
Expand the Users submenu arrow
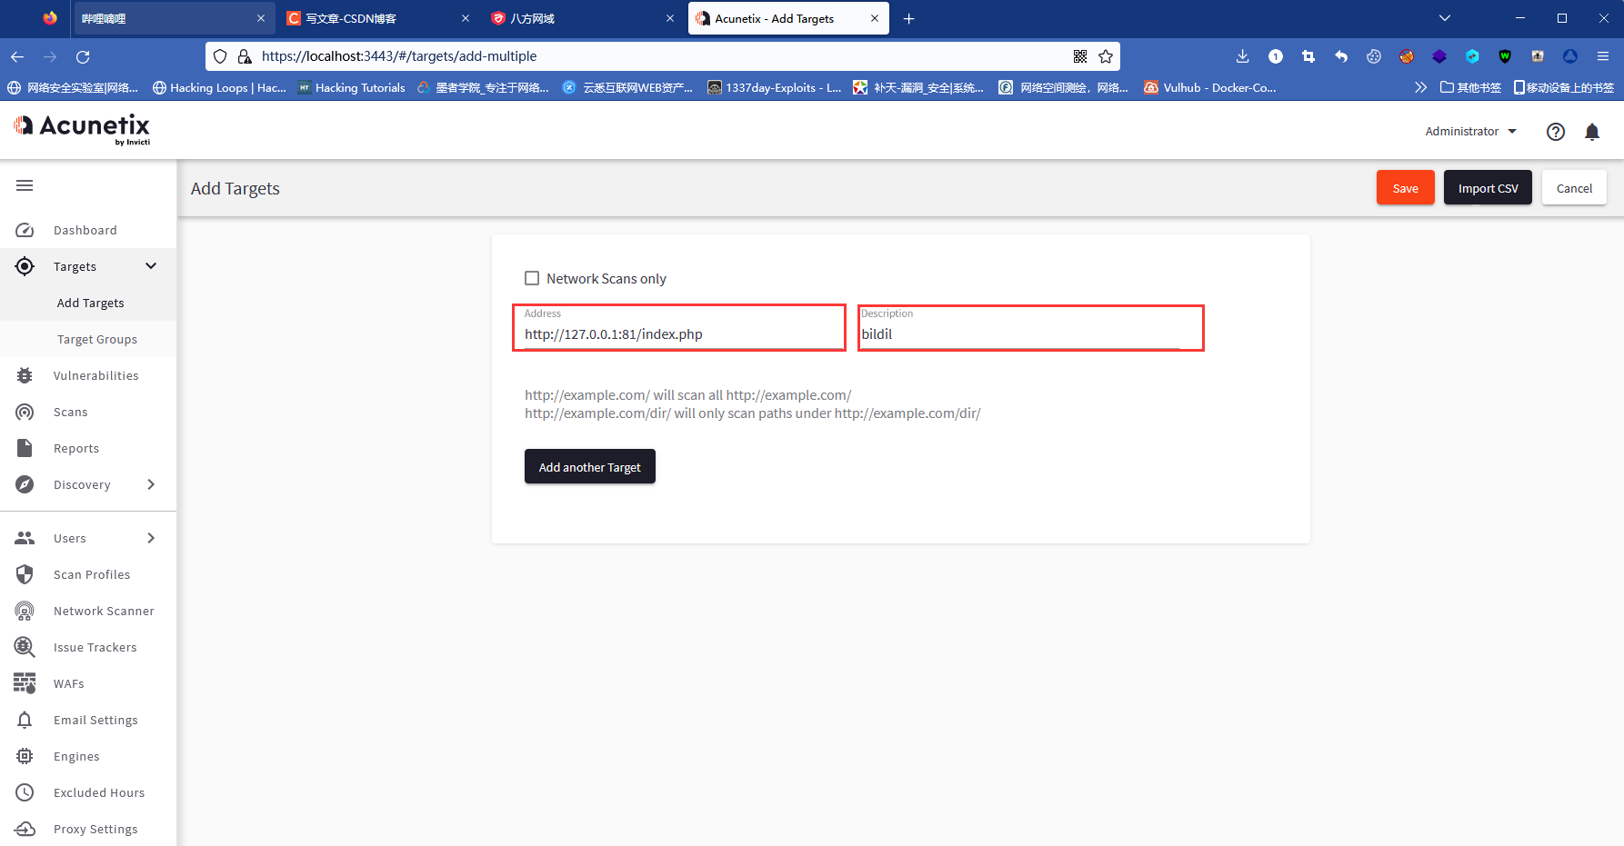coord(151,538)
